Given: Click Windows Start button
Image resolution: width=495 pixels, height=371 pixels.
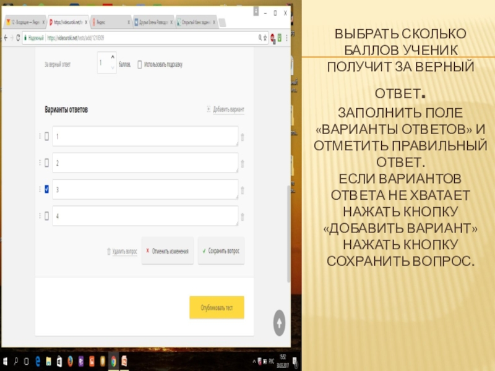Looking at the screenshot, I should point(6,360).
